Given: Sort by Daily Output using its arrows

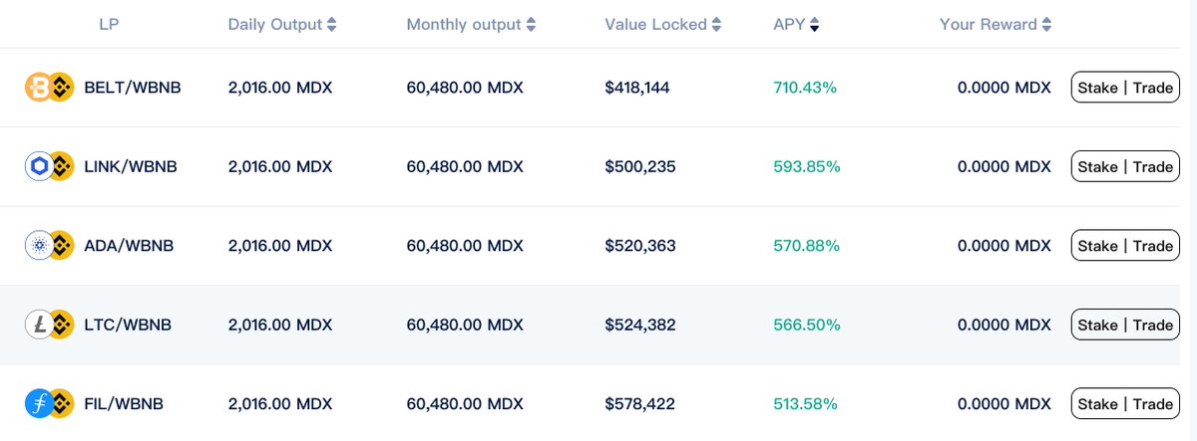Looking at the screenshot, I should tap(332, 24).
